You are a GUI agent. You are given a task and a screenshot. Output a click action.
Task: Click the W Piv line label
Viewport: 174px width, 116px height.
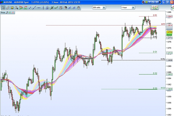click(163, 59)
